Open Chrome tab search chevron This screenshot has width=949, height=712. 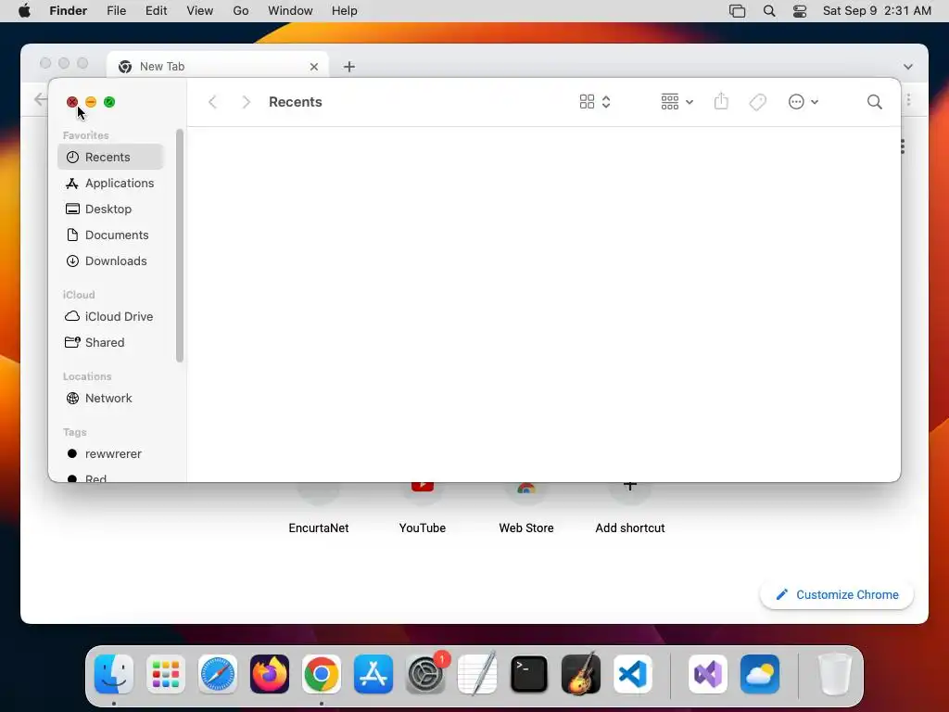pos(908,67)
